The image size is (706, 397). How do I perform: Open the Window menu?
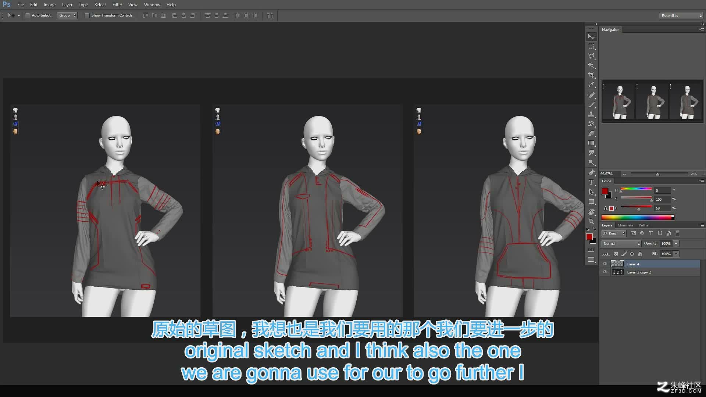tap(152, 5)
